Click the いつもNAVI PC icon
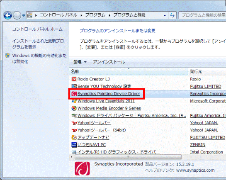Image resolution: width=226 pixels, height=180 pixels. [74, 145]
